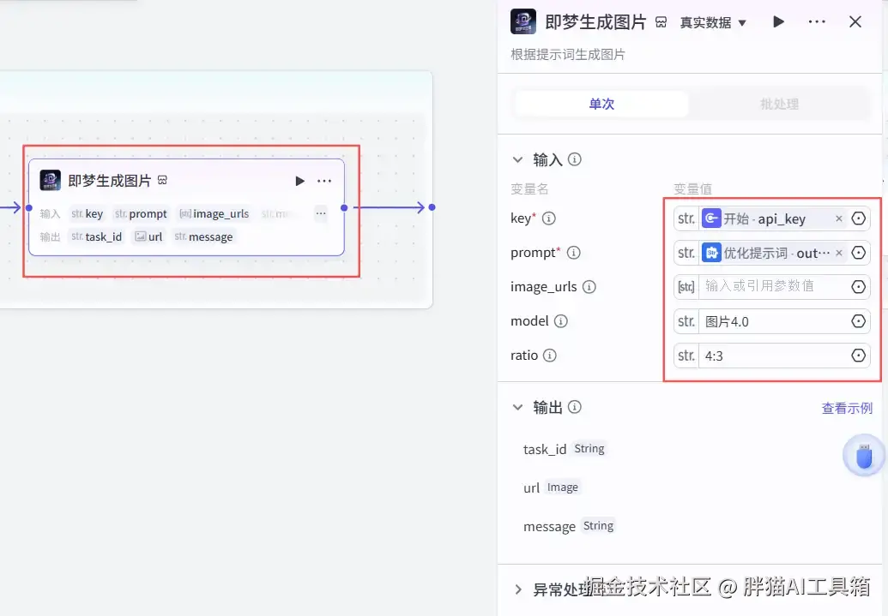Open variable picker for model field
Screen dimensions: 888x616
(x=859, y=321)
